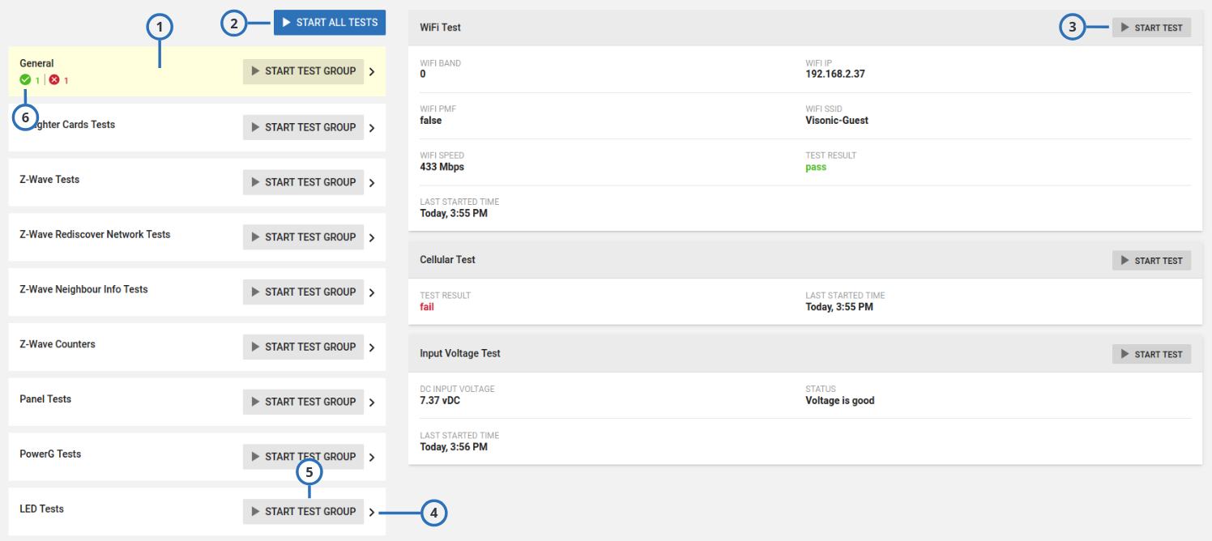Click the play icon on LED Tests group button

(254, 511)
